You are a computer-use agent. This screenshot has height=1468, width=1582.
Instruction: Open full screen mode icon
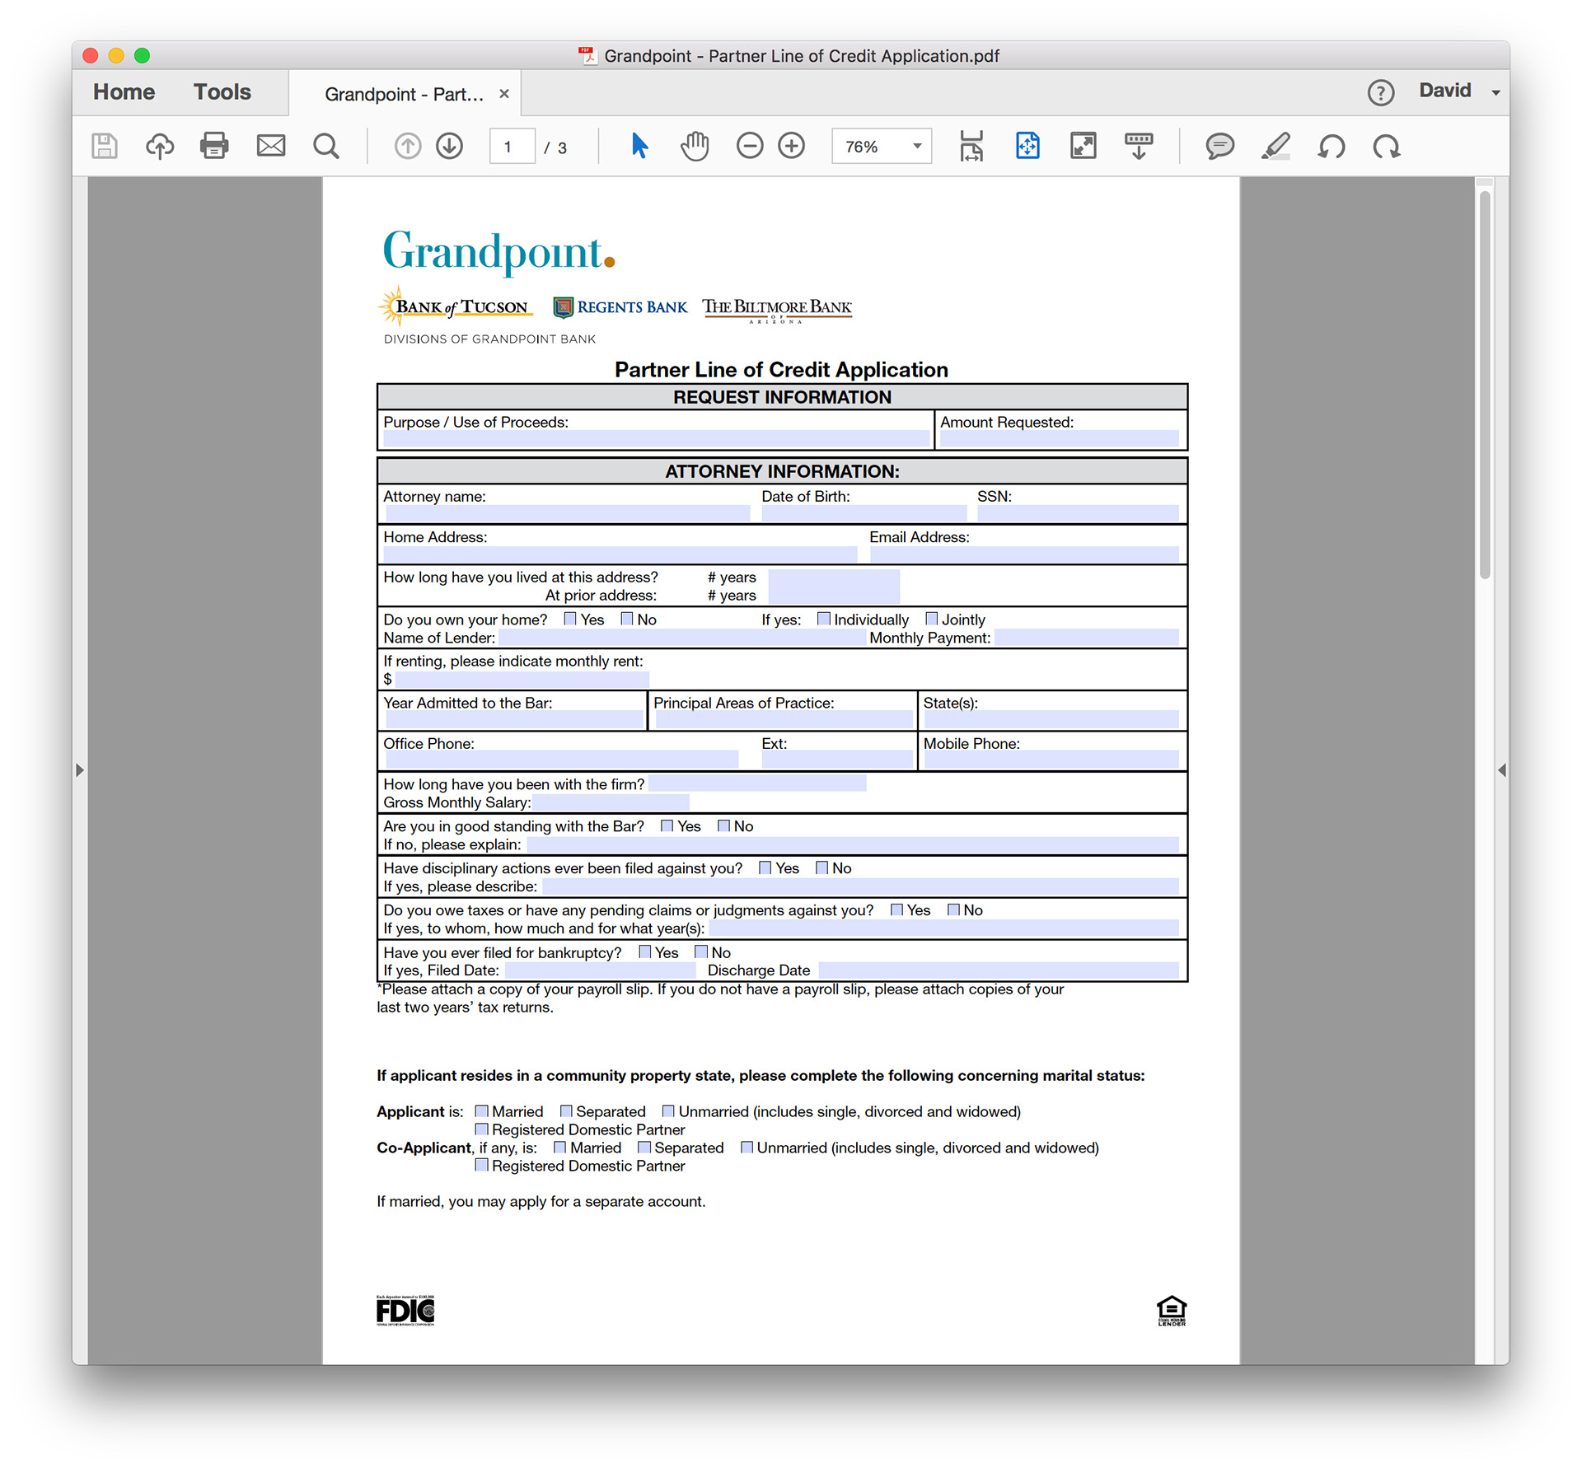pos(1083,147)
